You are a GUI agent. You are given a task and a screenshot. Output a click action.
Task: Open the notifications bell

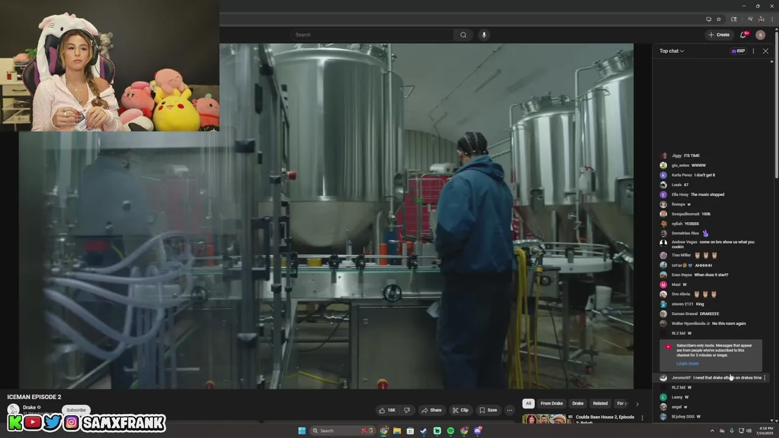point(743,35)
